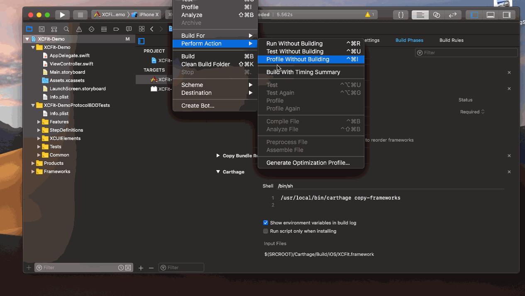Viewport: 525px width, 296px height.
Task: Select Generate Optimization Profile…
Action: 311,163
